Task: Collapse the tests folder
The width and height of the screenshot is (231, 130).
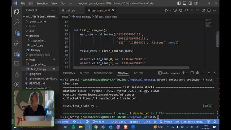Action: tap(32, 60)
